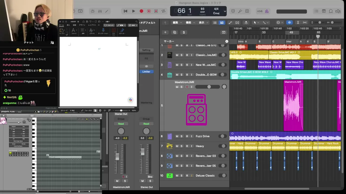Open the 編集 mode dropdown in Word
The width and height of the screenshot is (346, 194).
tap(121, 25)
